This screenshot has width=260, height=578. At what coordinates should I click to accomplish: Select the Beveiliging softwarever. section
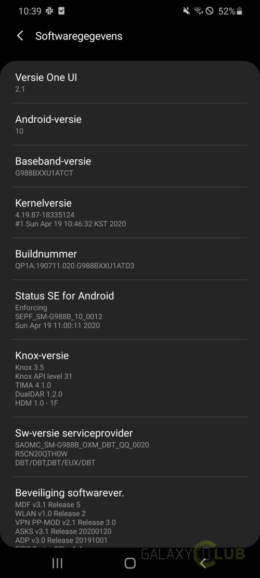pyautogui.click(x=130, y=512)
